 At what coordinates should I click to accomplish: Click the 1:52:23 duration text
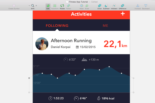(58, 98)
